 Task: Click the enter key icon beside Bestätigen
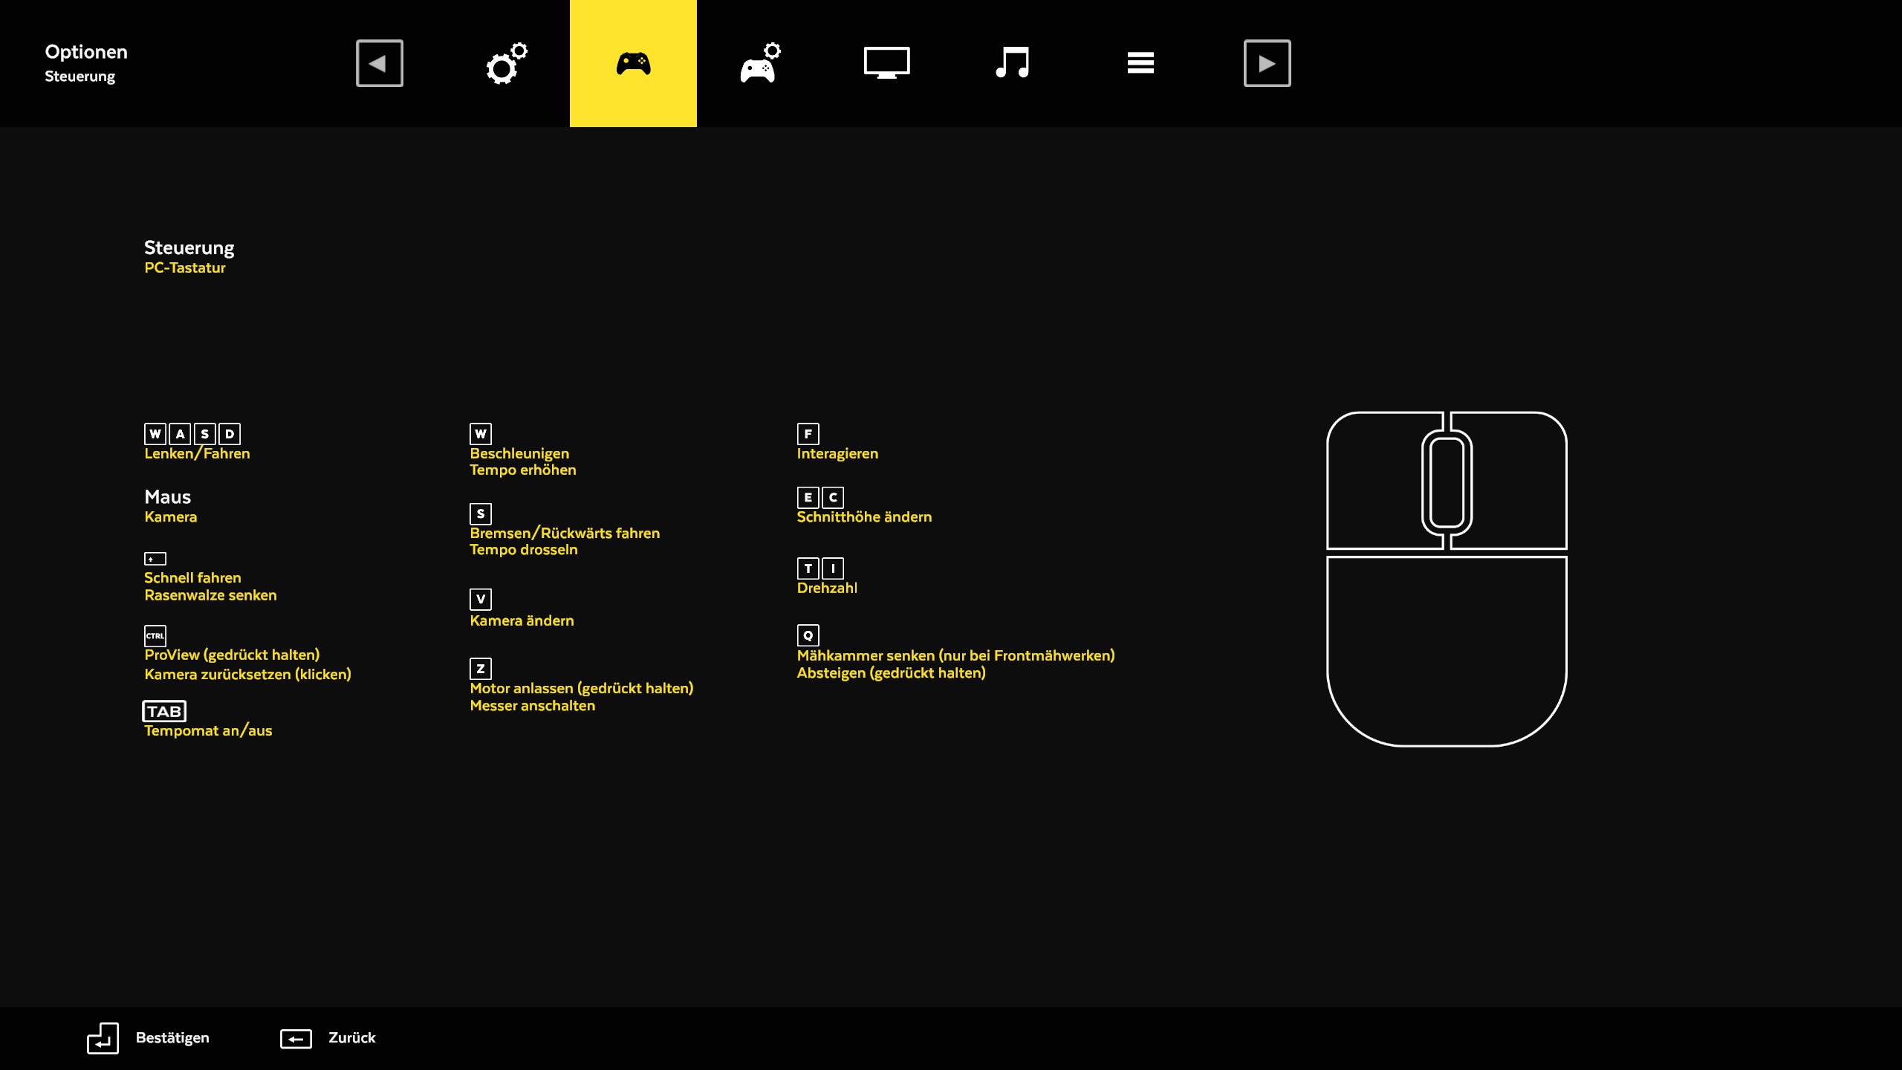click(x=103, y=1038)
